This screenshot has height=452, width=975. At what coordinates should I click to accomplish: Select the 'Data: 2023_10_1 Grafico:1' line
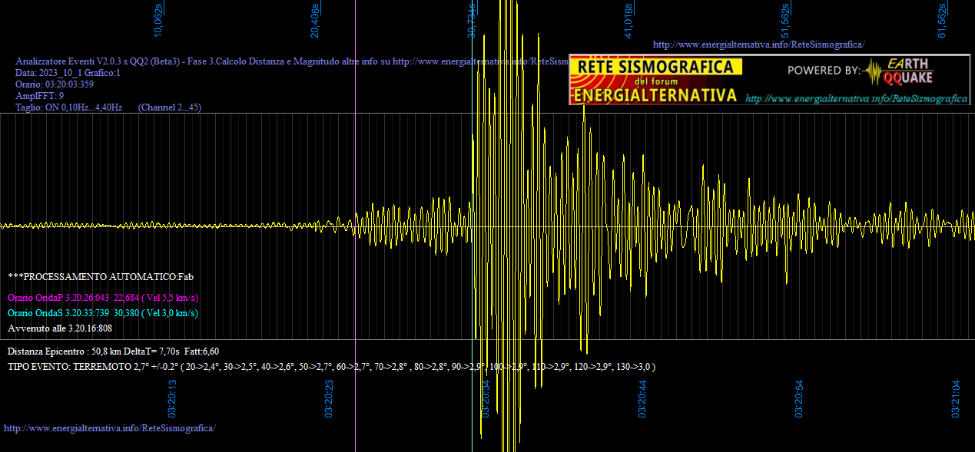[x=68, y=73]
